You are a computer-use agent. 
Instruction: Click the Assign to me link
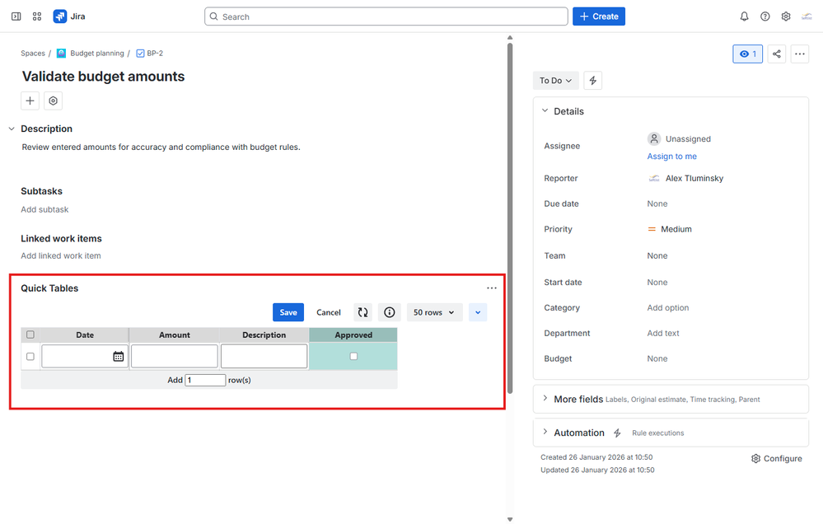pos(672,156)
